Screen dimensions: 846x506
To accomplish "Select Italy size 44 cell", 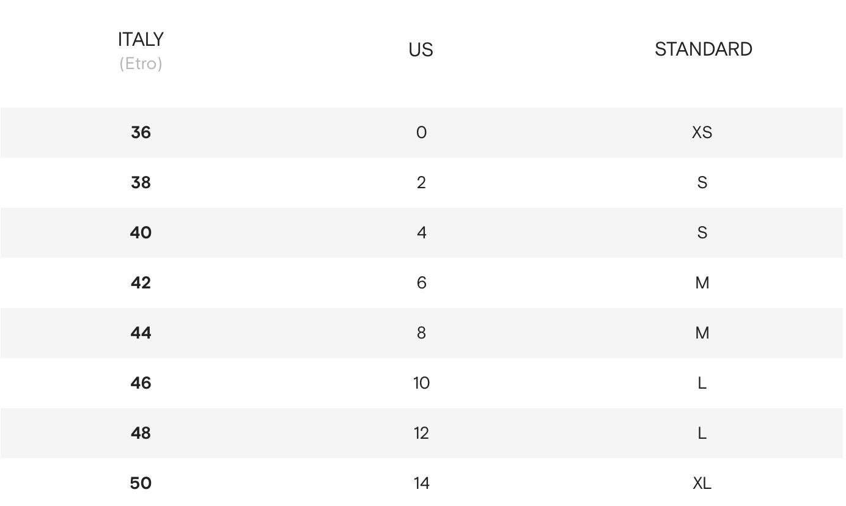I will click(141, 333).
